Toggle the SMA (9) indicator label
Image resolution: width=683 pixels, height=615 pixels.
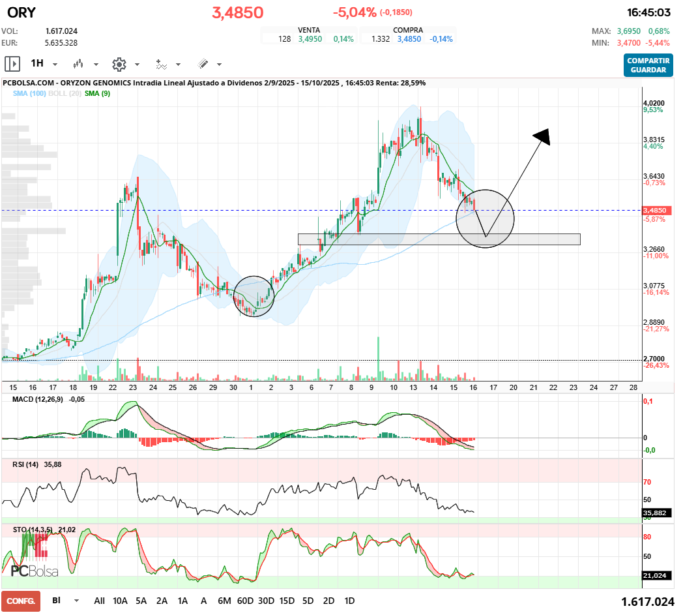pyautogui.click(x=97, y=94)
